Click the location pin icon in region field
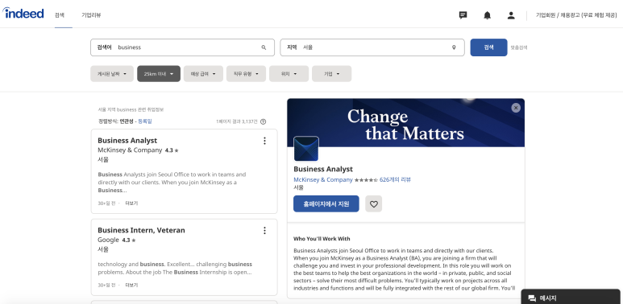This screenshot has width=623, height=304. 454,47
